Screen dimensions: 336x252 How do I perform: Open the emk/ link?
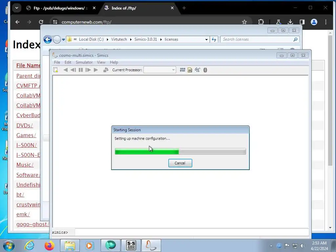click(x=23, y=214)
